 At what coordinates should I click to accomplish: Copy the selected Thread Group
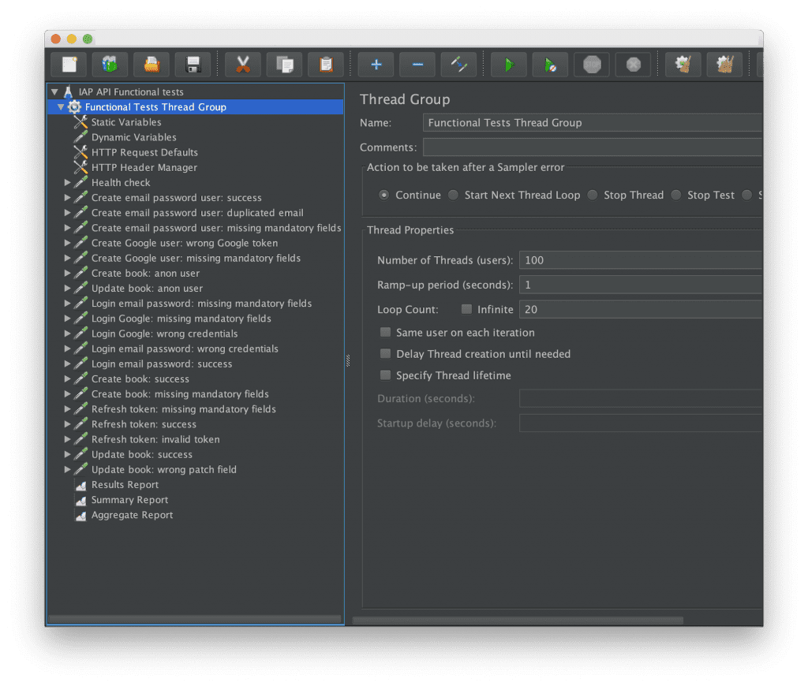coord(284,64)
